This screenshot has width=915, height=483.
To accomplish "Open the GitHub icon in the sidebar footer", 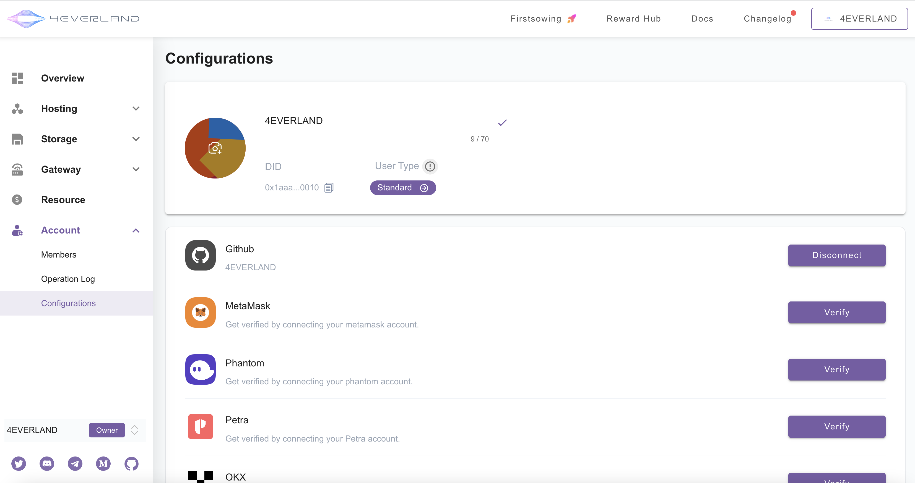I will [x=131, y=463].
